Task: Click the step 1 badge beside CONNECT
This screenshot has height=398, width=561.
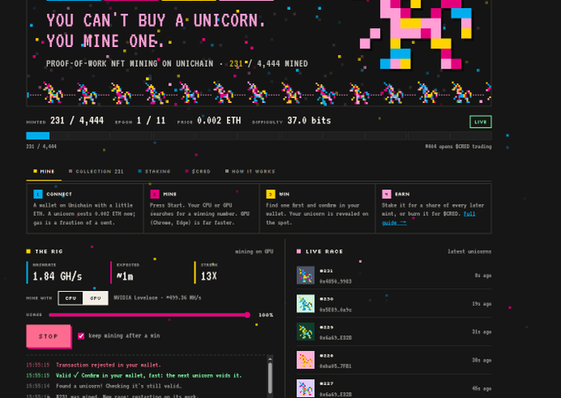Action: [38, 194]
